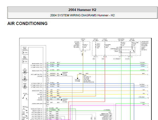Click the 'A/C ON' switch label
Image resolution: width=158 pixels, height=120 pixels.
25,93
